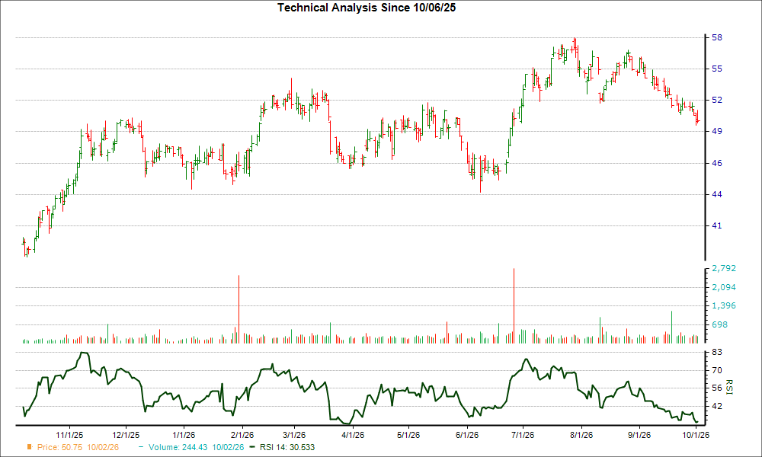Click the red volume spike near 2/1/26

239,309
